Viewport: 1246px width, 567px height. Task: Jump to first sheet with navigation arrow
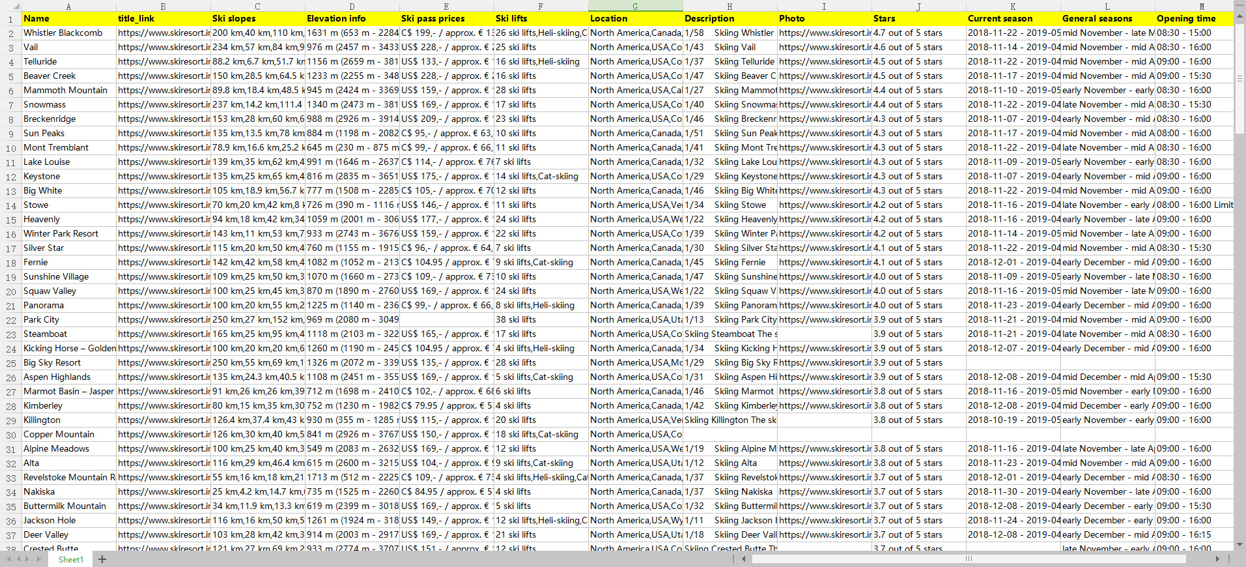8,559
